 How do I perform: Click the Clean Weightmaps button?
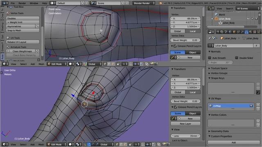[21, 51]
